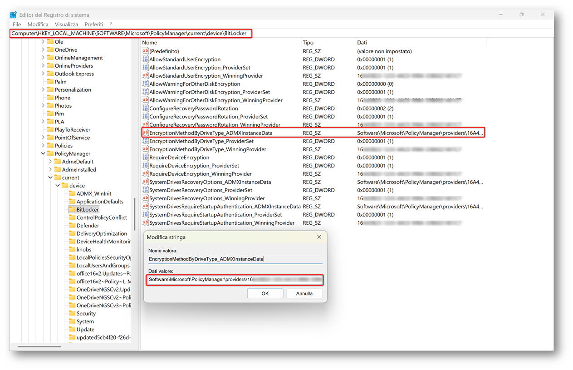Click SystemDrivesRecoveryOptions_ADMXInstanceData string icon
This screenshot has width=573, height=370.
145,182
